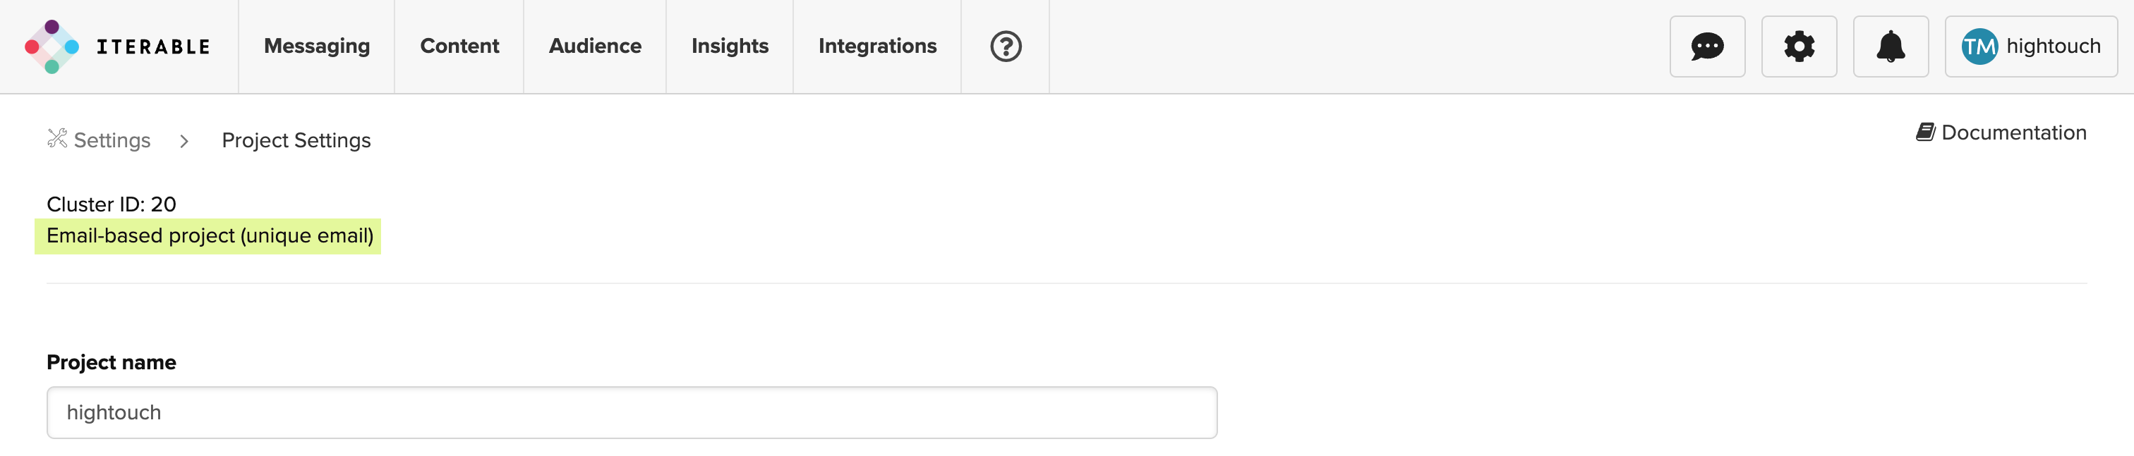This screenshot has height=456, width=2134.
Task: Click the wrench Settings breadcrumb icon
Action: (x=56, y=140)
